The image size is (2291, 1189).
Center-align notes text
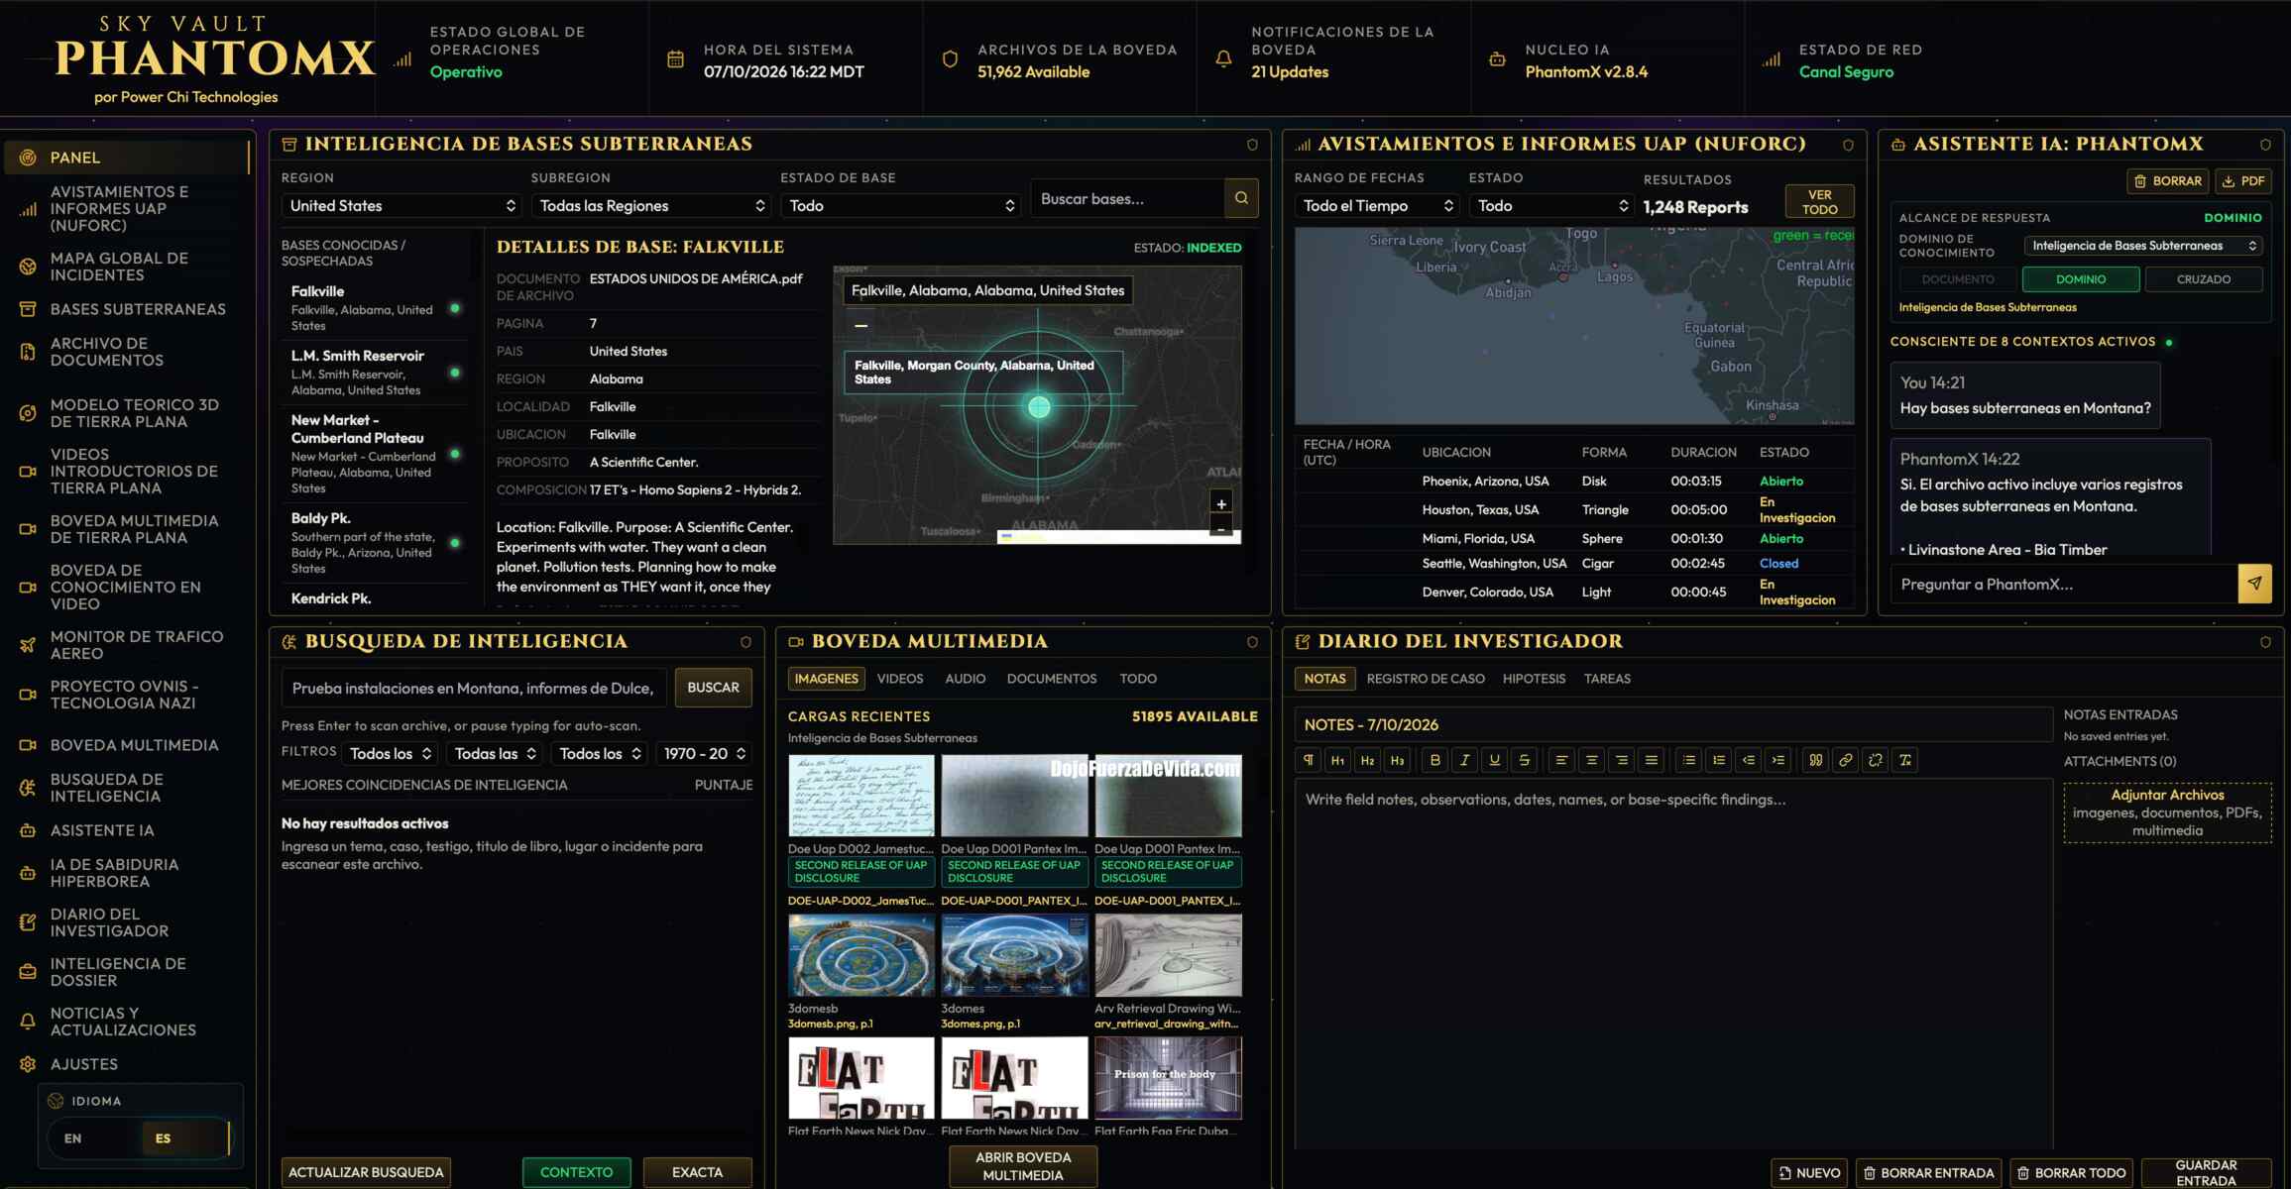coord(1591,760)
